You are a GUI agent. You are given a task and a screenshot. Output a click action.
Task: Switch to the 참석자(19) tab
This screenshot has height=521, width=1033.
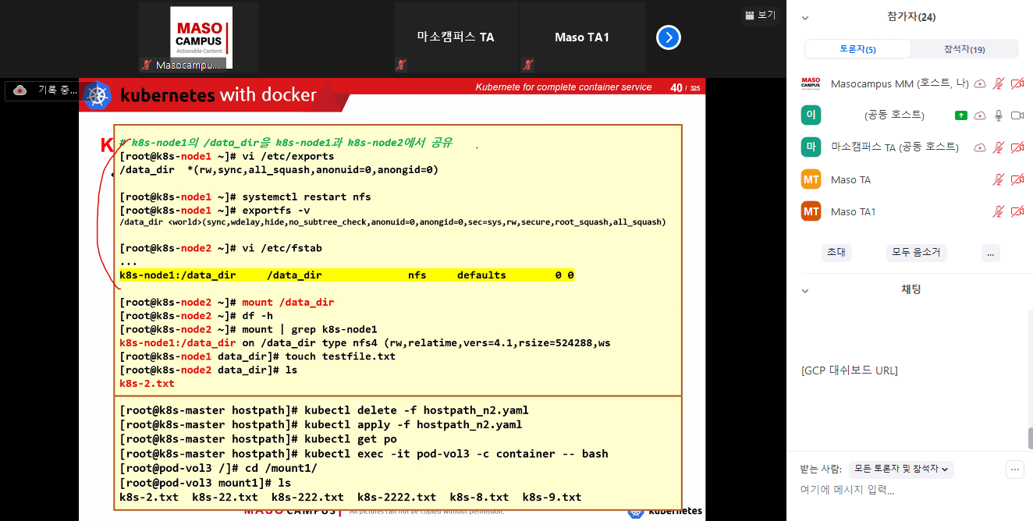964,49
